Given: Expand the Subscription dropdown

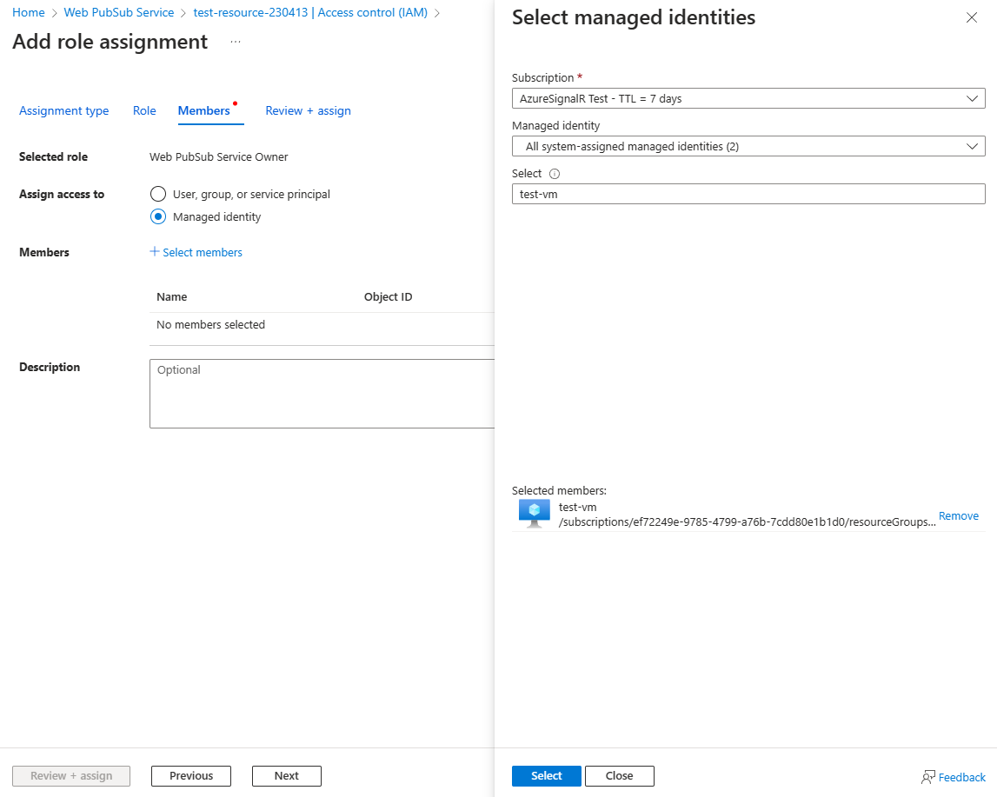Looking at the screenshot, I should coord(748,98).
